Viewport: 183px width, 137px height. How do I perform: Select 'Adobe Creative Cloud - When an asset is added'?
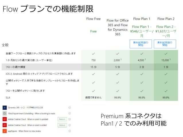[x=27, y=125]
